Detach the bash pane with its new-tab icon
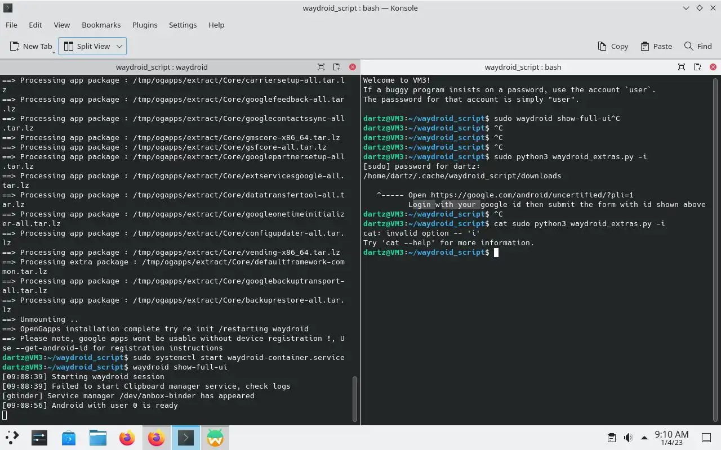Screen dimensions: 721x450 697,67
